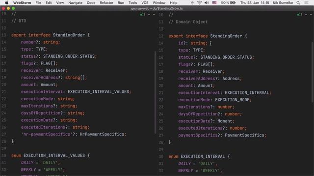Open the VCS menu
The width and height of the screenshot is (314, 176).
(145, 3)
